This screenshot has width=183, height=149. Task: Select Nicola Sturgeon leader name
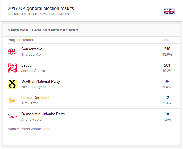34,87
